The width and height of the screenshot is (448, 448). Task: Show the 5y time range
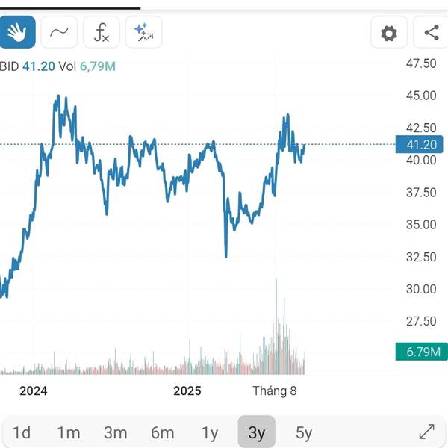click(303, 432)
